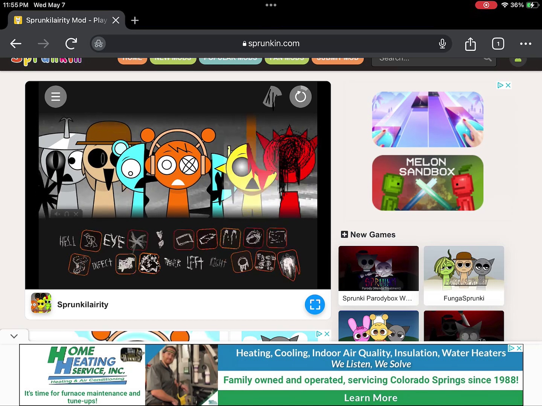The width and height of the screenshot is (542, 406).
Task: Mute the character using the small speaker icon
Action: click(x=57, y=214)
